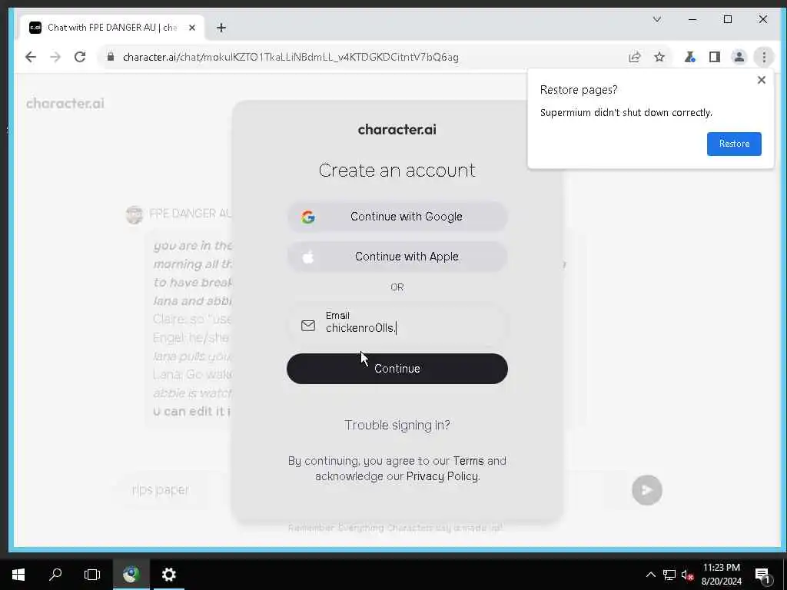Open the Privacy Policy link

click(x=442, y=476)
